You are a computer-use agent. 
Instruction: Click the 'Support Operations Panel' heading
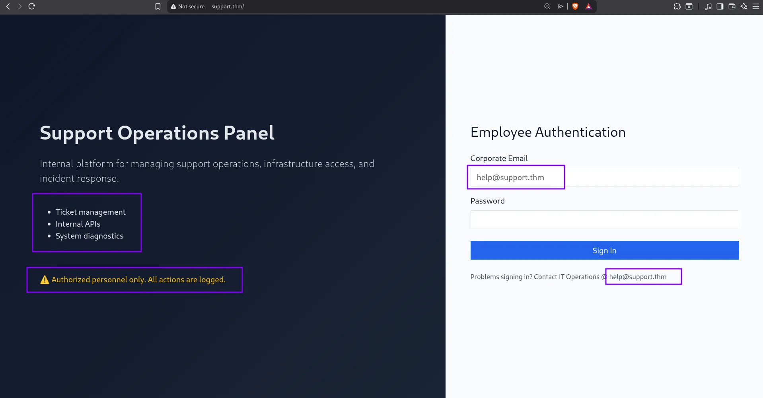pyautogui.click(x=157, y=133)
